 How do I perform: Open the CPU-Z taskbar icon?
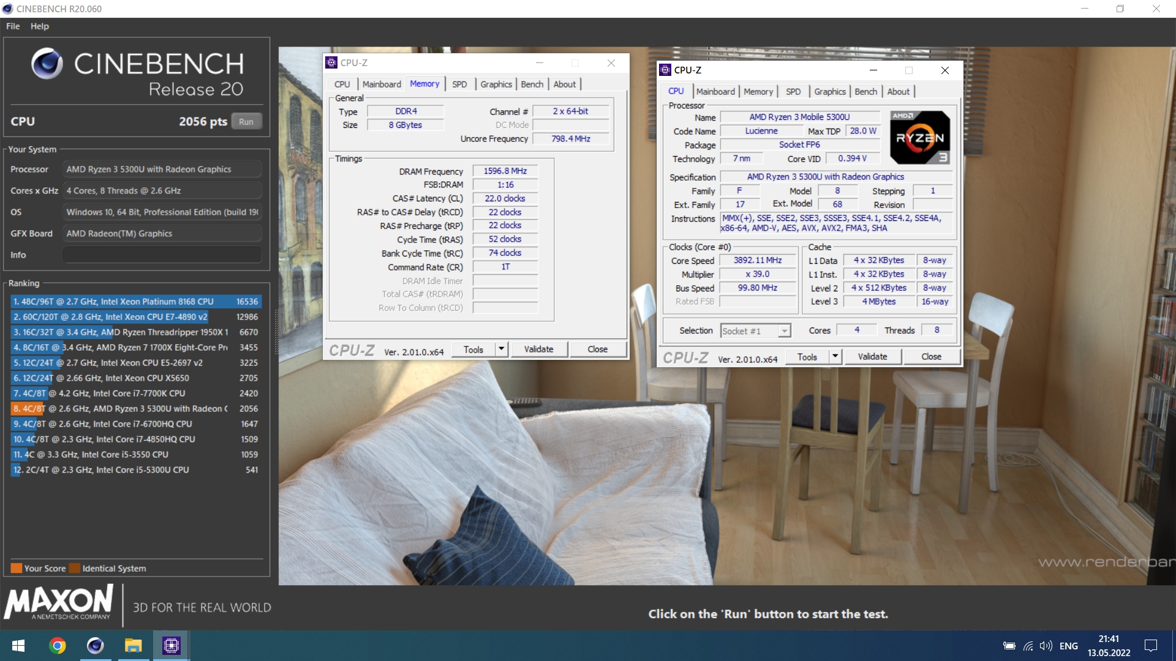click(x=171, y=646)
